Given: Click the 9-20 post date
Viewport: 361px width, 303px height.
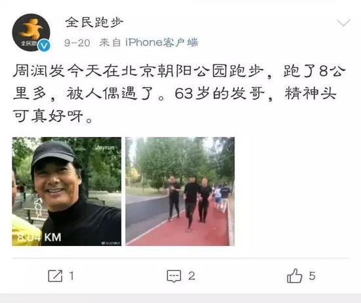Looking at the screenshot, I should point(77,43).
